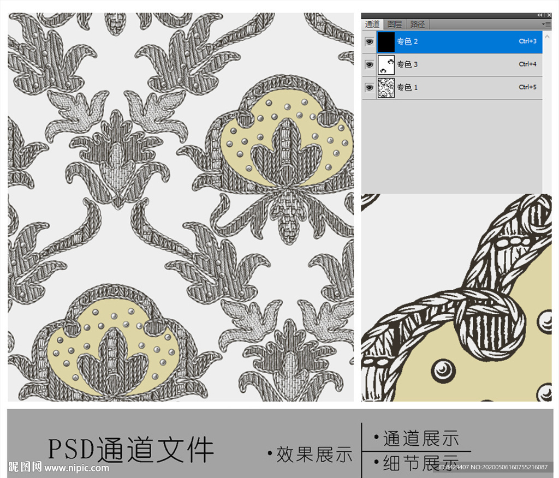This screenshot has height=478, width=559.
Task: Switch to the 通道 tab
Action: pyautogui.click(x=372, y=24)
